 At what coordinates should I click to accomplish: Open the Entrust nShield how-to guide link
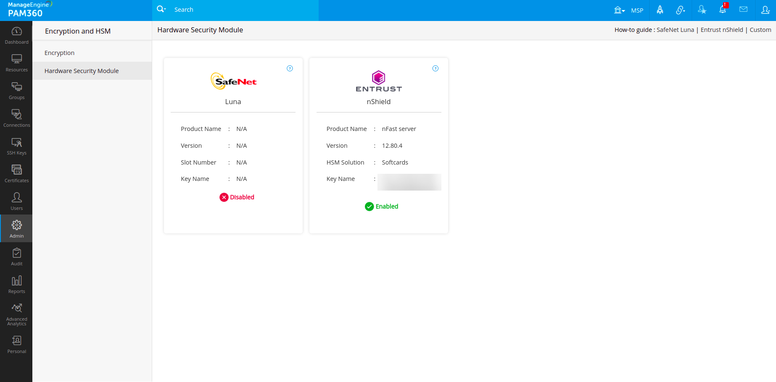pyautogui.click(x=722, y=30)
